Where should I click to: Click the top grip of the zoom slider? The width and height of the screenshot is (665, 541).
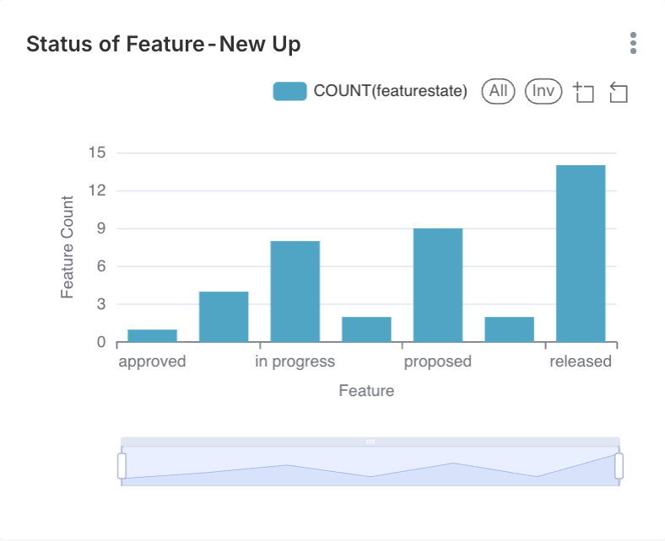[370, 442]
